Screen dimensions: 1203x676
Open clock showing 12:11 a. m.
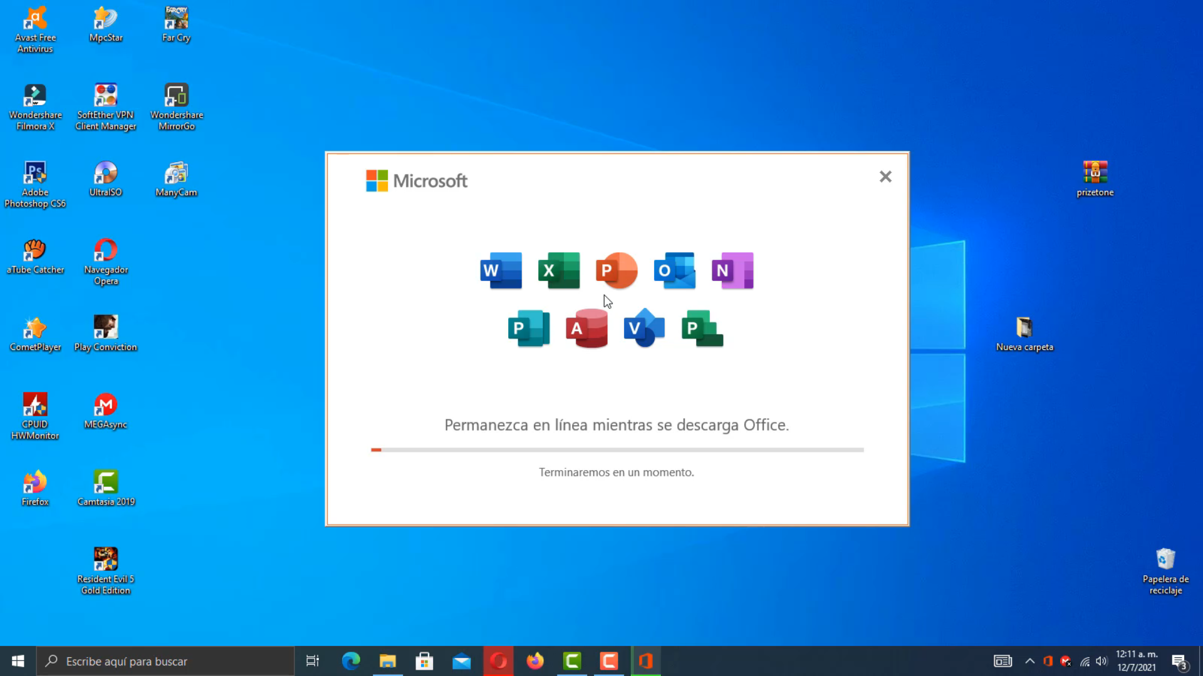pos(1137,661)
